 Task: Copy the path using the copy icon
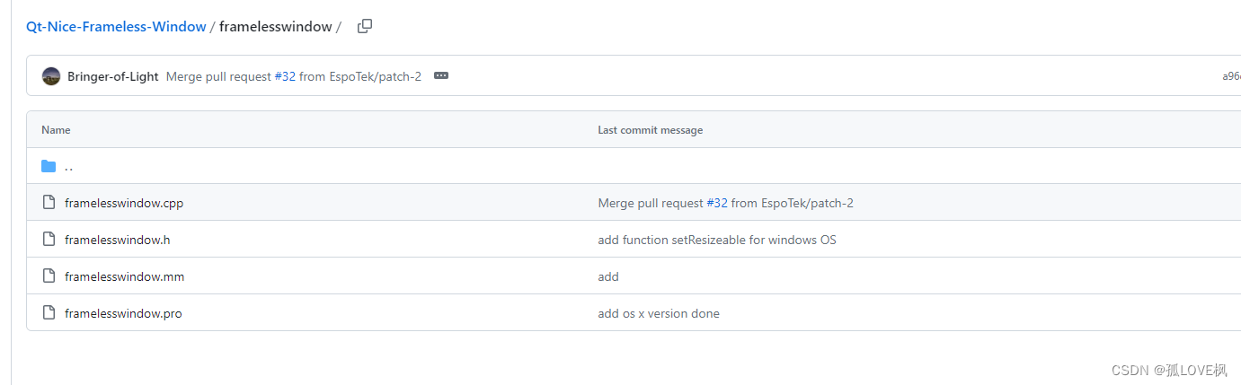click(364, 26)
